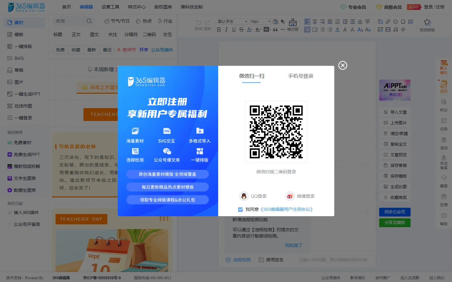Viewport: 452px width, 282px height.
Task: Toggle align left in the toolbar
Action: tap(307, 22)
